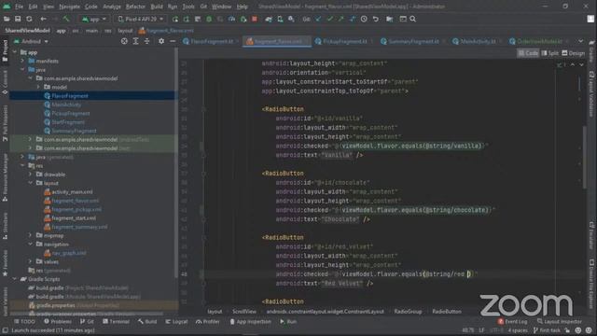Click the Expand All icon in Project panel
597x336 pixels.
[x=135, y=41]
